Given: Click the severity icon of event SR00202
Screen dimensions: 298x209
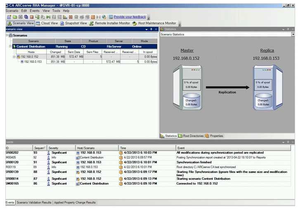Looking at the screenshot, I should 48,153.
